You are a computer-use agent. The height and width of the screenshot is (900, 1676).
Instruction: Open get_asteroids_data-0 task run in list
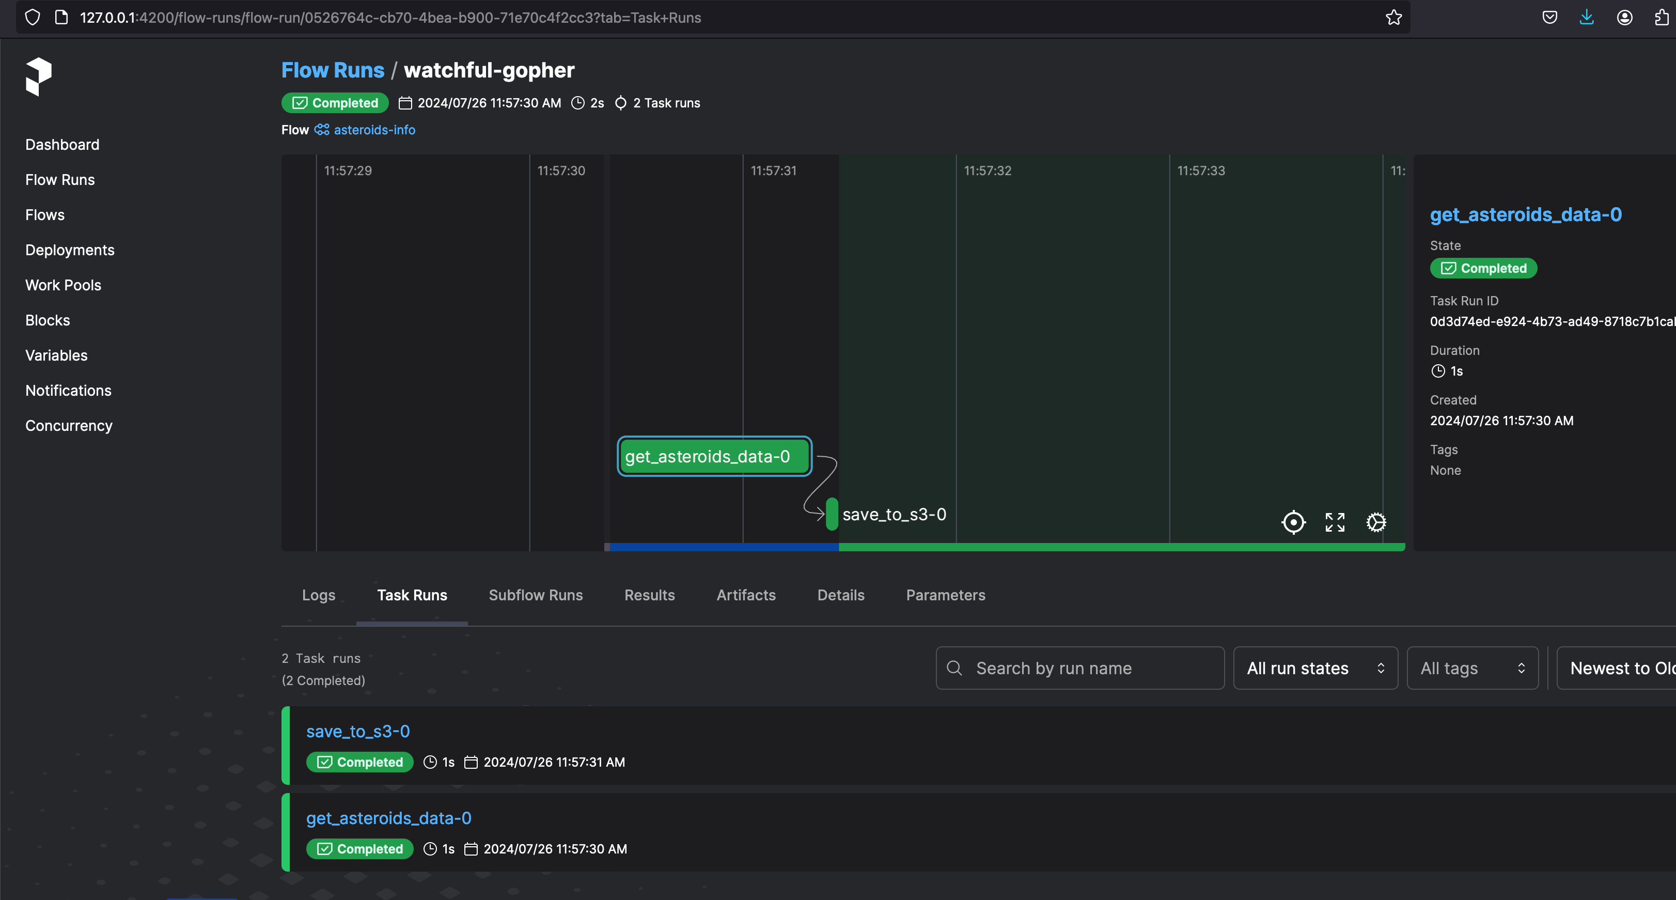388,818
